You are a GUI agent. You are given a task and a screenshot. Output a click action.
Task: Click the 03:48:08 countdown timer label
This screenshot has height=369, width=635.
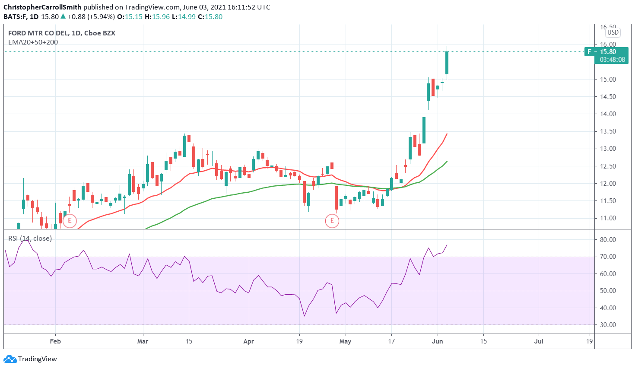[x=612, y=60]
